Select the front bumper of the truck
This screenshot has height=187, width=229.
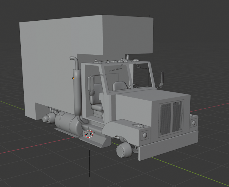(x=169, y=146)
